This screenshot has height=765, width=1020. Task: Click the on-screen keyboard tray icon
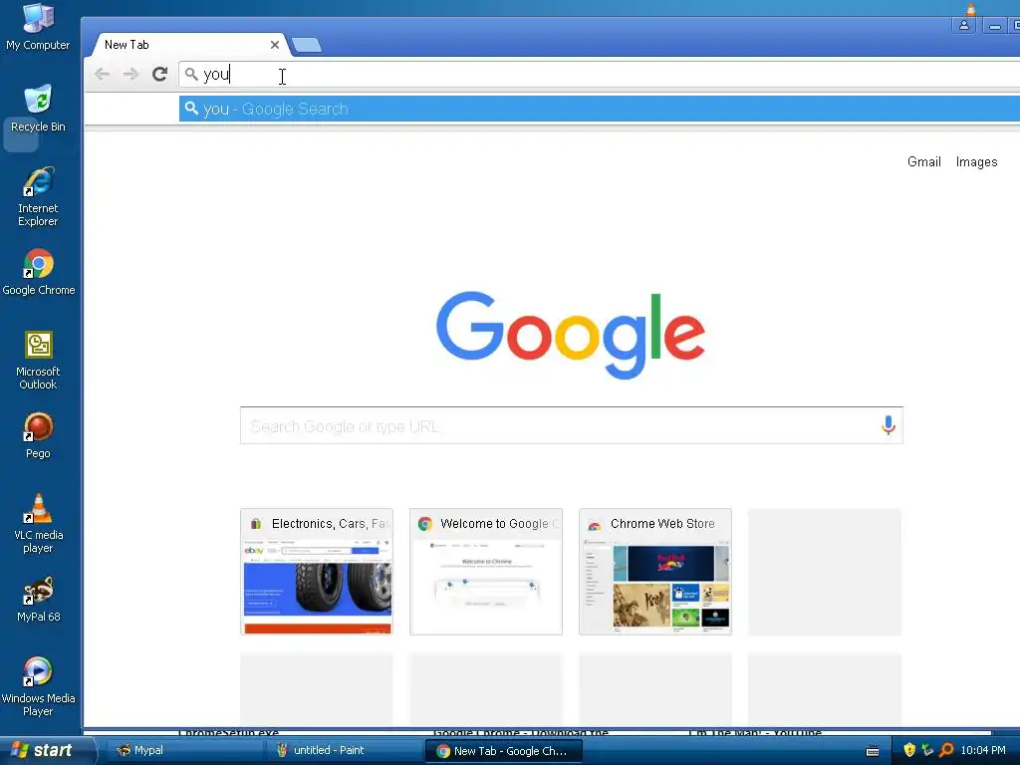[873, 751]
